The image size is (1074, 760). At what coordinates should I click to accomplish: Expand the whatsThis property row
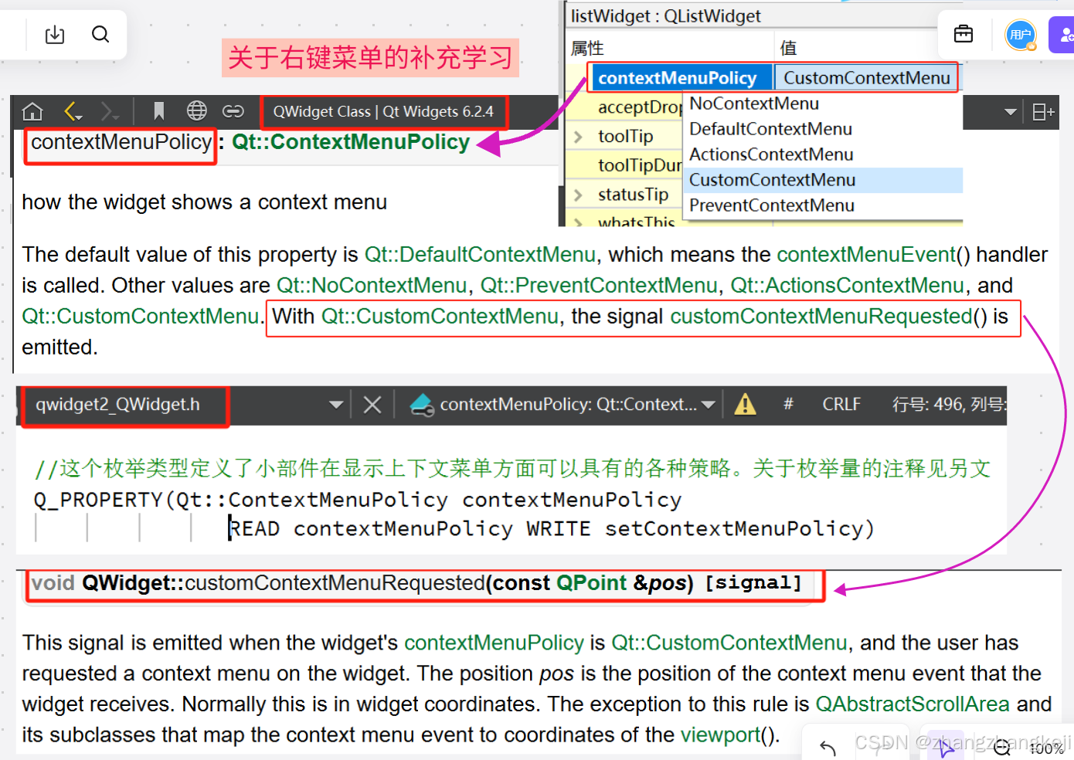[578, 222]
